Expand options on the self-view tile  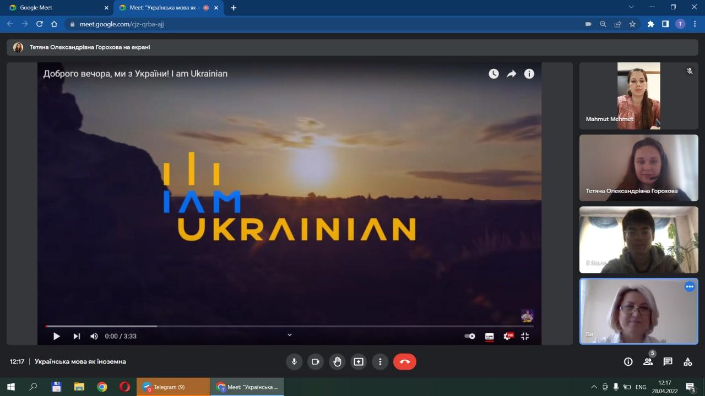coord(690,287)
